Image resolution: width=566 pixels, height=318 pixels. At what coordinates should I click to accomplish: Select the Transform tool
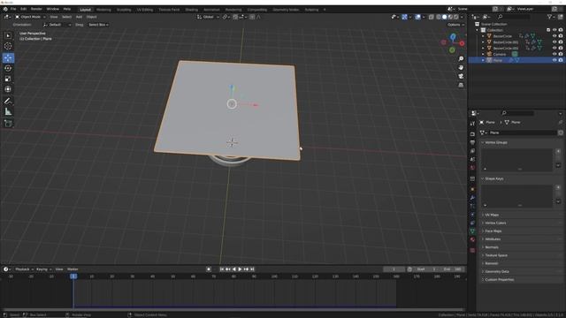[8, 89]
